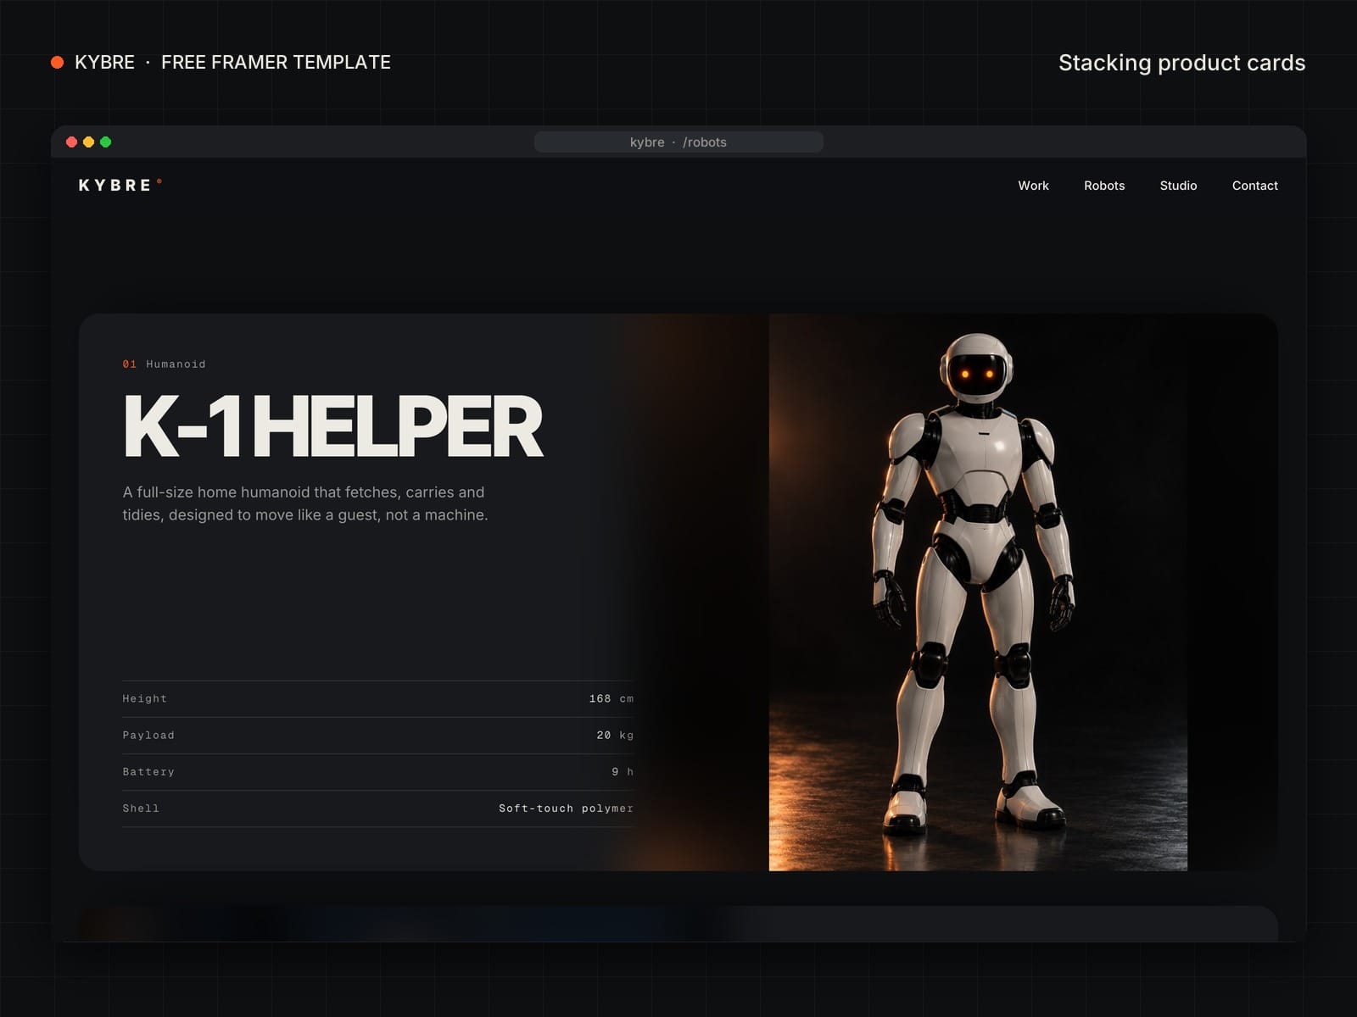Select the Shell spec row label
The image size is (1357, 1017).
[x=141, y=809]
